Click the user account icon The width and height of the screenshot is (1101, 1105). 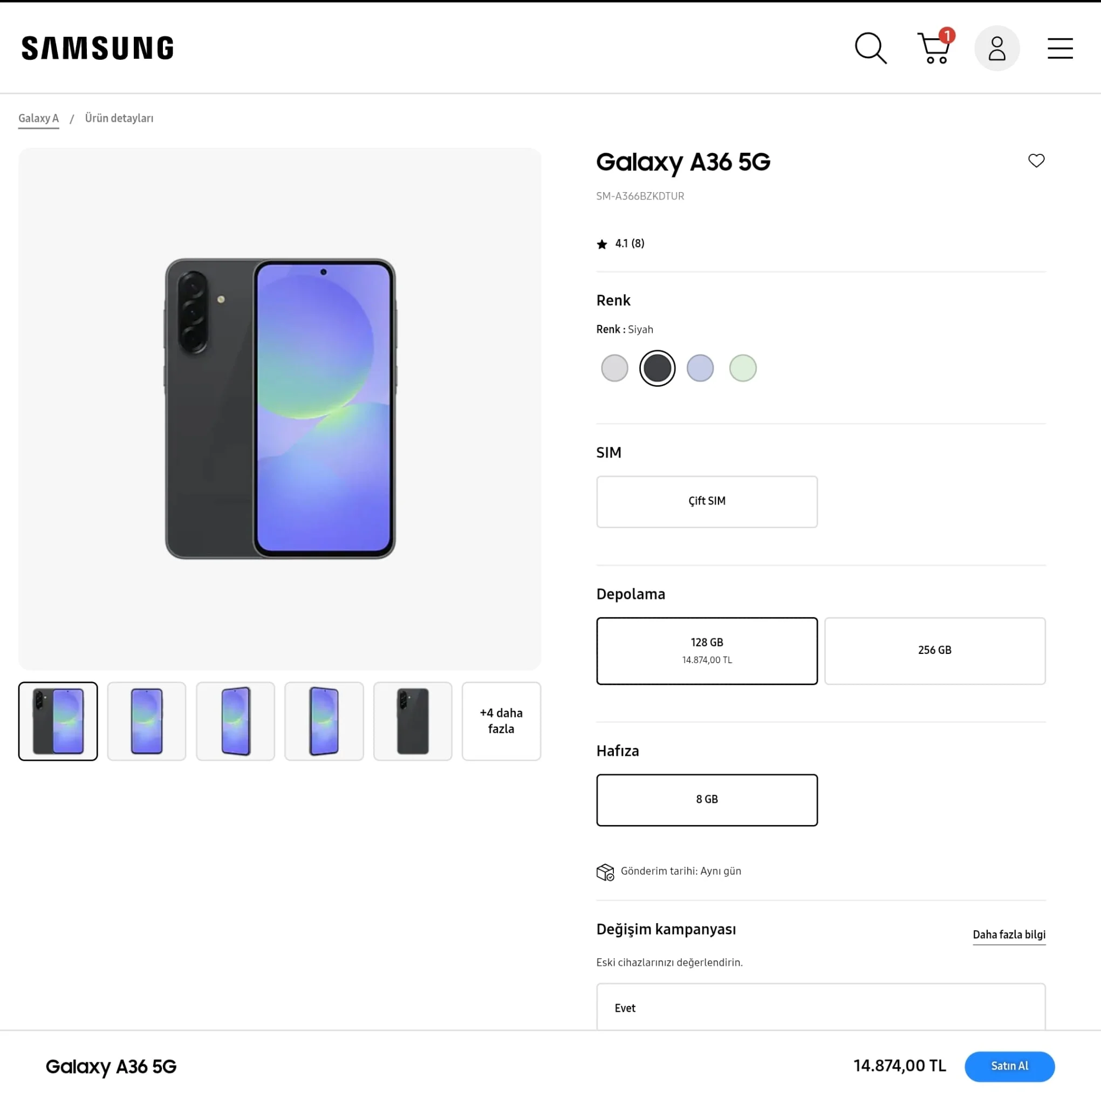[x=997, y=48]
